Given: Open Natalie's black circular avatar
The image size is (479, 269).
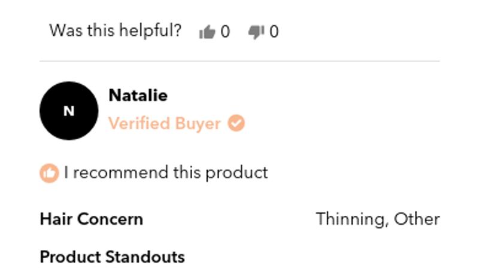Looking at the screenshot, I should 69,111.
